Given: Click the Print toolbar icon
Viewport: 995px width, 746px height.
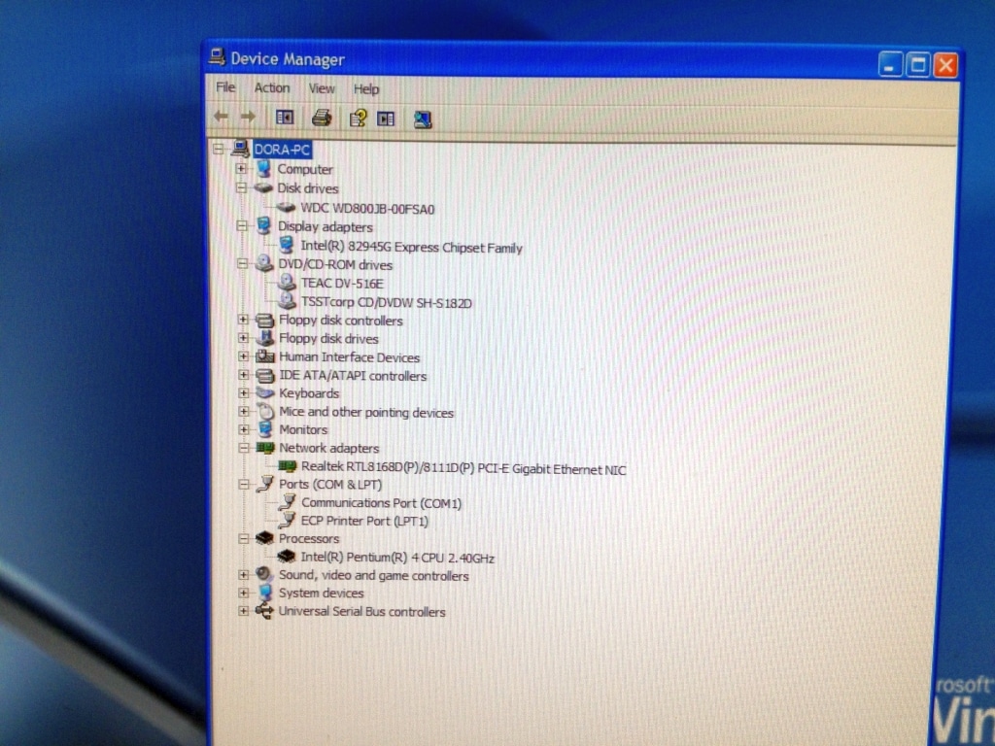Looking at the screenshot, I should 322,118.
